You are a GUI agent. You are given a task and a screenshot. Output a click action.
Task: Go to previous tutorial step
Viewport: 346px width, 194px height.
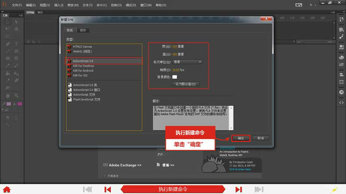point(107,190)
